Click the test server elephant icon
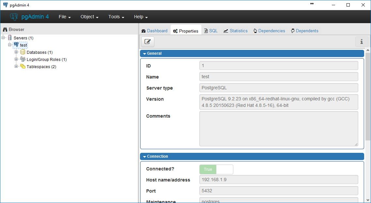The image size is (371, 203). tap(16, 45)
